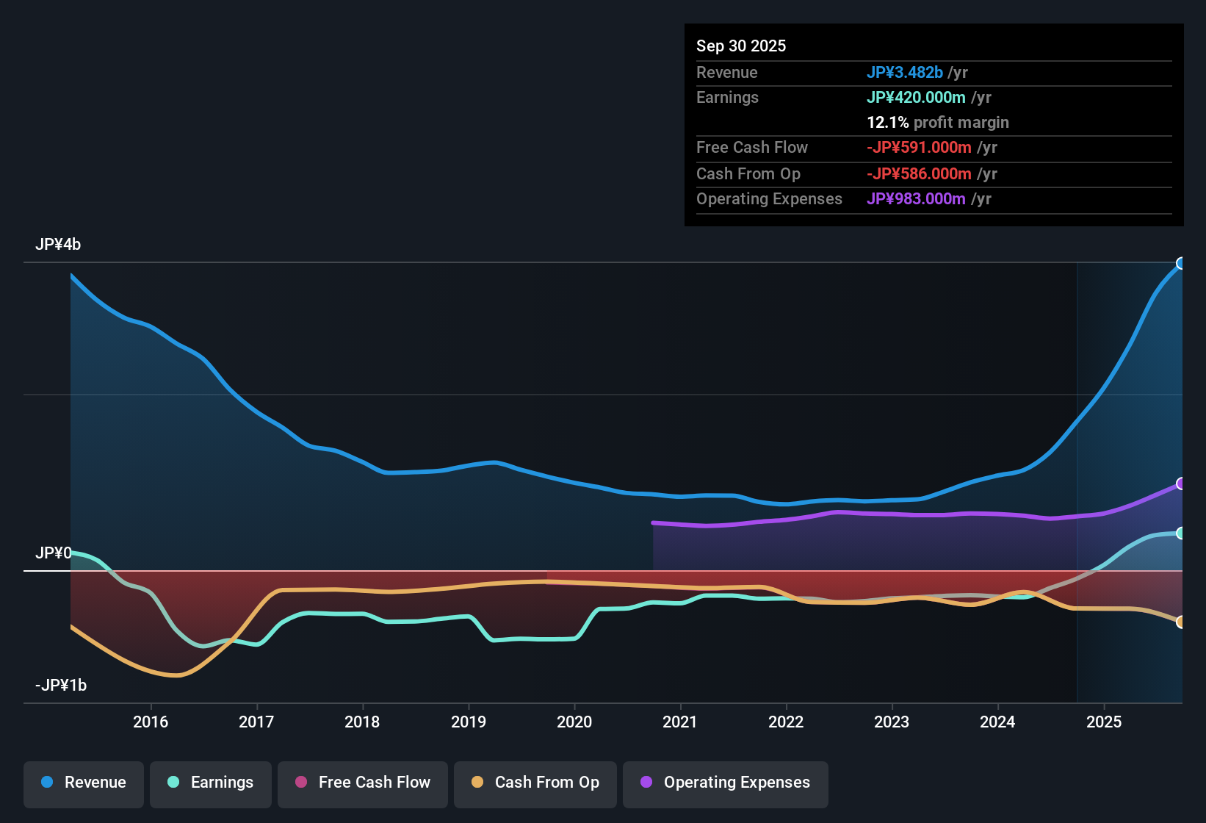Select the purple Operating Expenses endpoint marker

click(x=1181, y=483)
